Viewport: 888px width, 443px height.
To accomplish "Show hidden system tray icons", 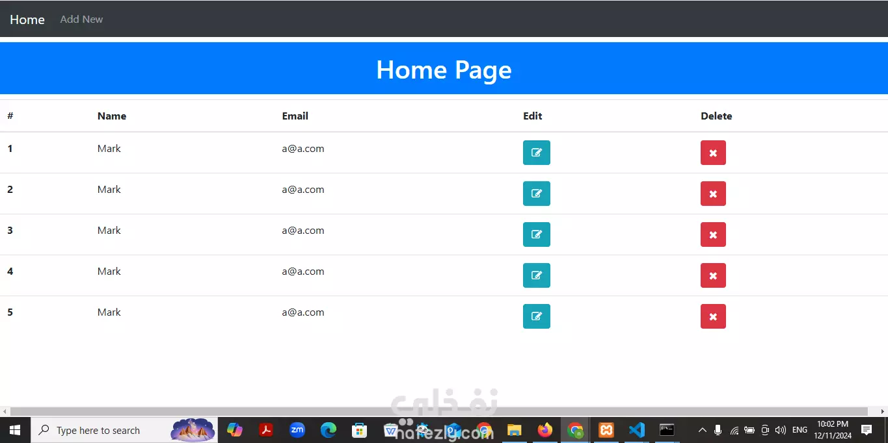I will coord(702,430).
